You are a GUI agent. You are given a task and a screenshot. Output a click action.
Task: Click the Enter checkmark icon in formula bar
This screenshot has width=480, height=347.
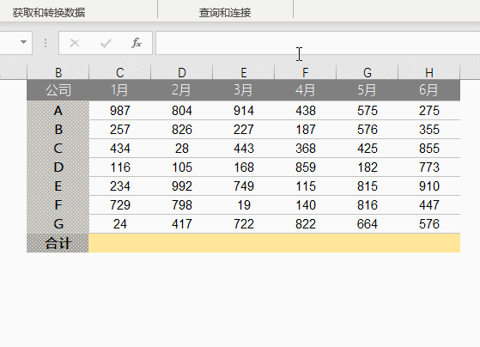pos(106,43)
